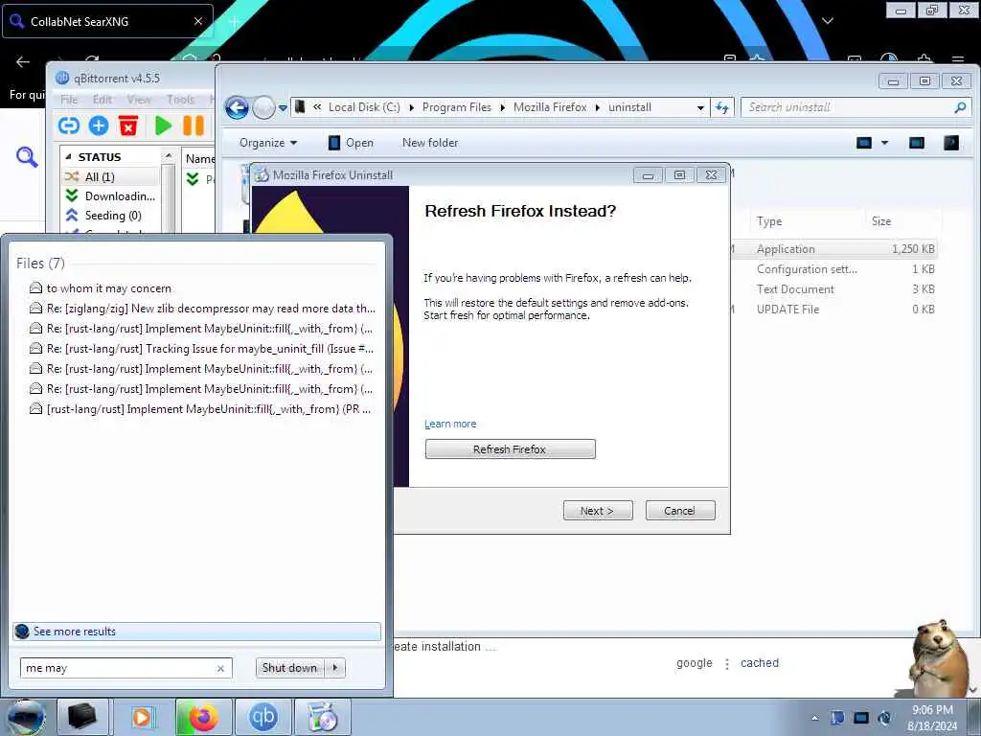Image resolution: width=981 pixels, height=736 pixels.
Task: Open rust-lang Tracking Issue maybe_uninit_fill result
Action: click(x=201, y=349)
